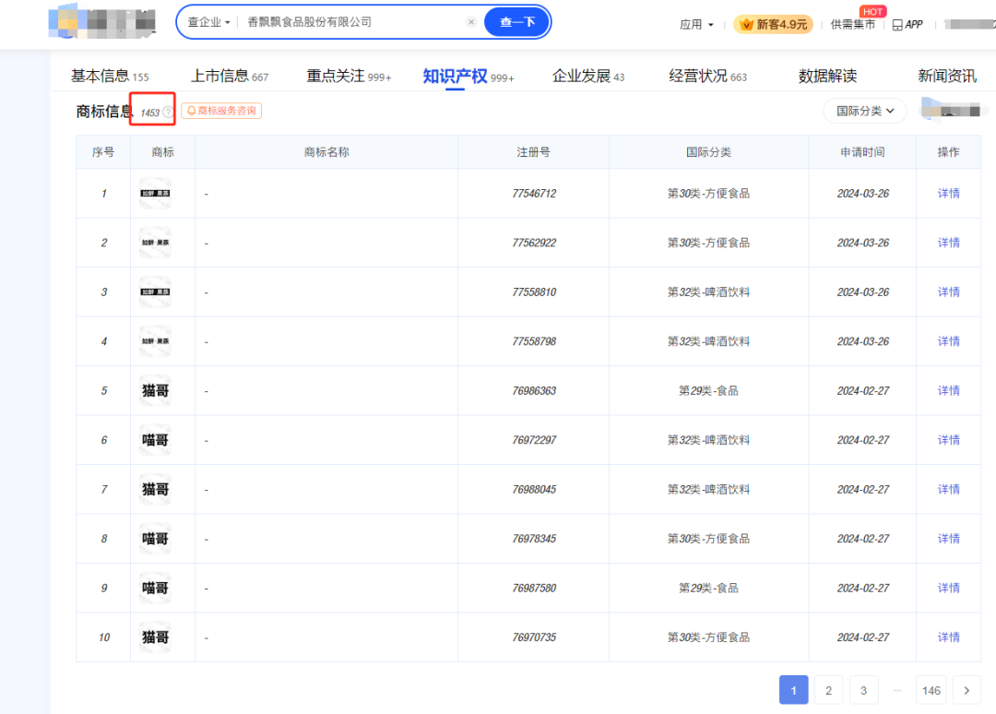Open 详情 for registration 76972297

pos(948,440)
